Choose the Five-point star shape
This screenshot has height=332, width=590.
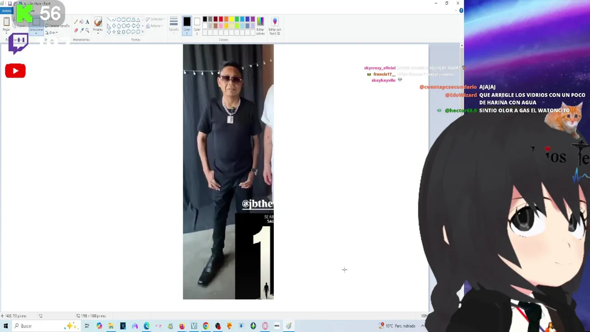click(x=119, y=32)
